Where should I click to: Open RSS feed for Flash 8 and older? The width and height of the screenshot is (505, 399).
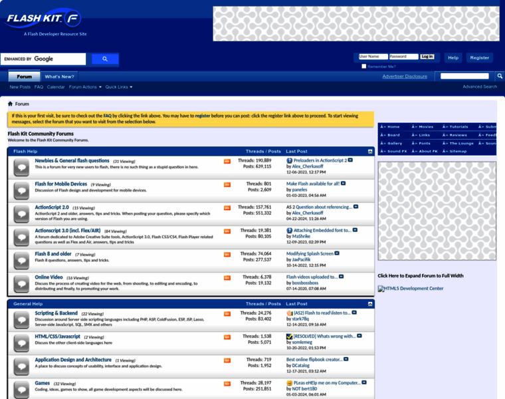point(227,254)
